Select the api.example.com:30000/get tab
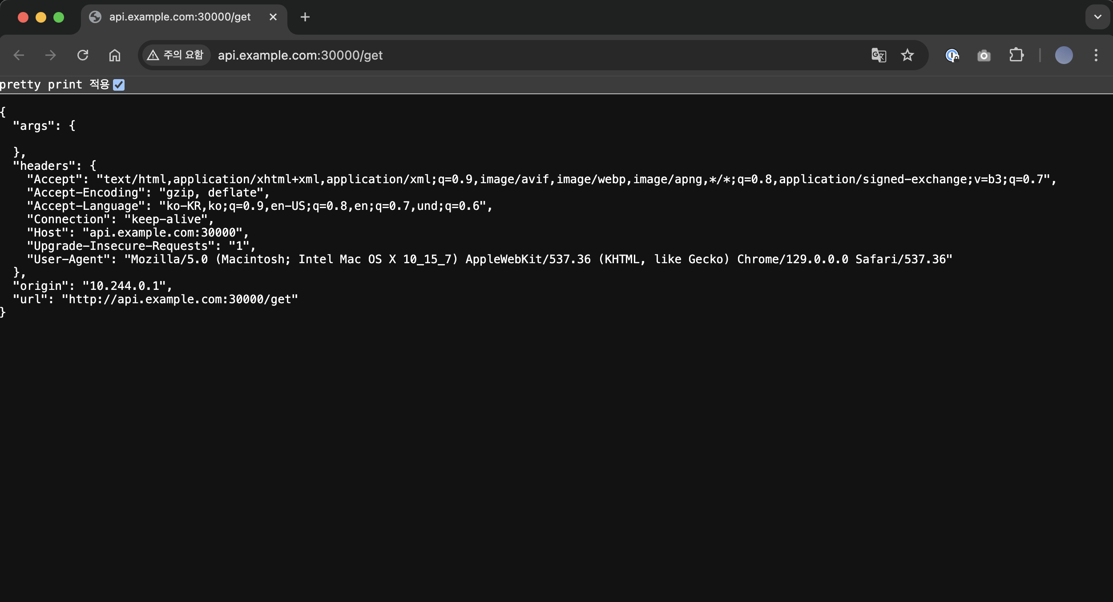 point(180,17)
